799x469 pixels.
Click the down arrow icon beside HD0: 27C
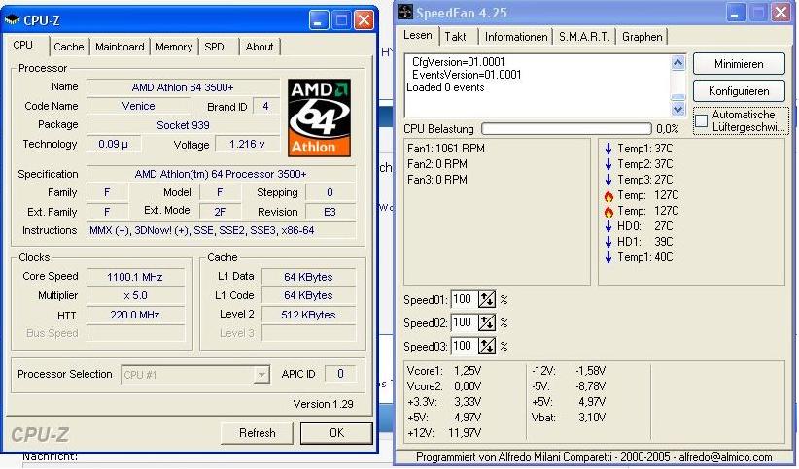pos(608,226)
